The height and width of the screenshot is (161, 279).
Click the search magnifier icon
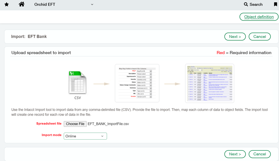coord(246,4)
